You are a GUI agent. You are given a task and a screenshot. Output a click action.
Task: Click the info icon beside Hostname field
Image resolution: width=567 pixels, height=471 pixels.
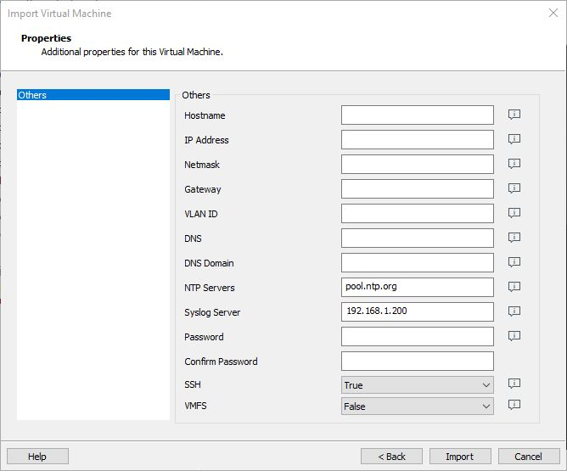point(514,115)
